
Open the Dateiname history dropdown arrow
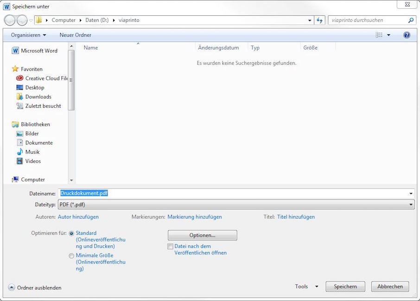pyautogui.click(x=411, y=194)
